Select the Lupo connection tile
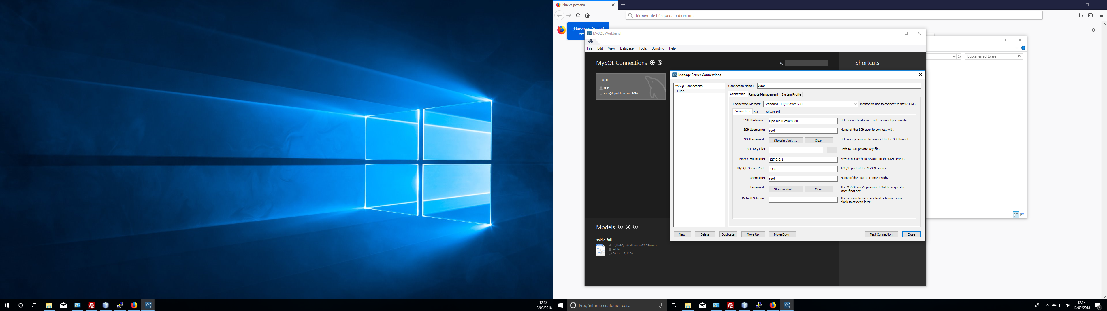Screen dimensions: 1107x311 click(x=630, y=86)
